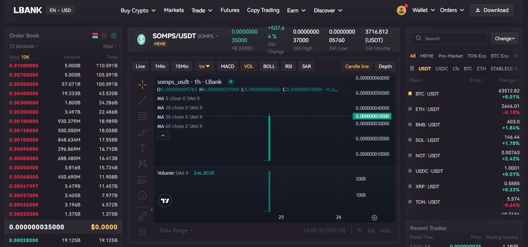Image resolution: width=528 pixels, height=247 pixels.
Task: Click the TradingView logo on chart
Action: click(x=165, y=201)
